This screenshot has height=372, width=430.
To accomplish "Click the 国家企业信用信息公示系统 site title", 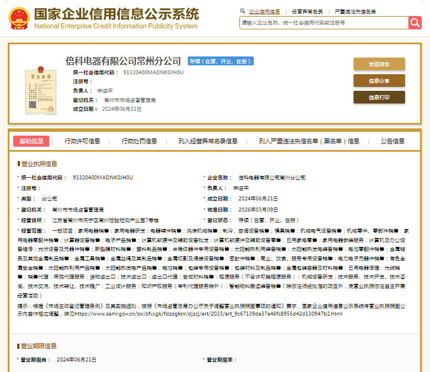I will pyautogui.click(x=116, y=14).
